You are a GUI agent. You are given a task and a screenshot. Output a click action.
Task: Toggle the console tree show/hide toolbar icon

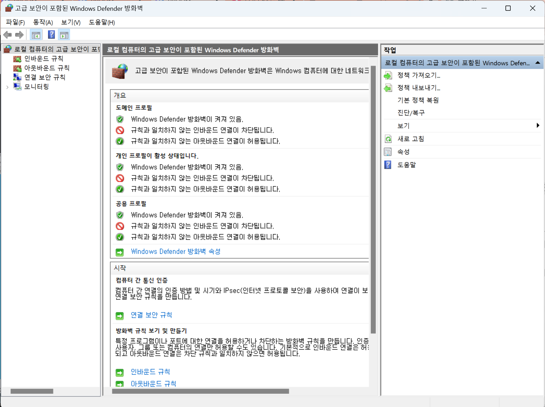click(x=36, y=35)
